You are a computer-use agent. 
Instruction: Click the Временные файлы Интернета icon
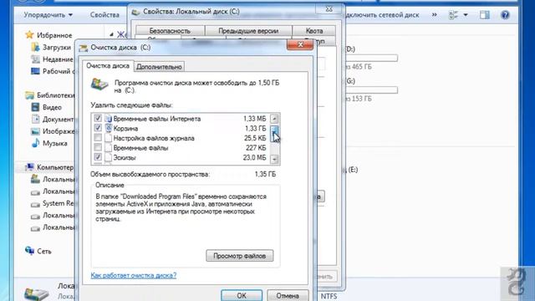coord(109,119)
